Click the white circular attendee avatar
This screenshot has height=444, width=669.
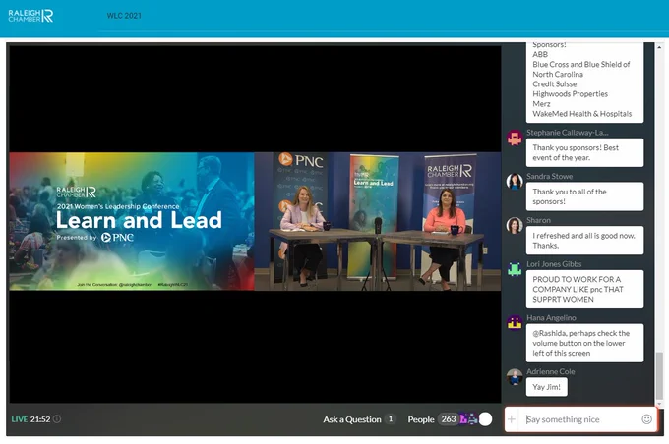click(485, 419)
